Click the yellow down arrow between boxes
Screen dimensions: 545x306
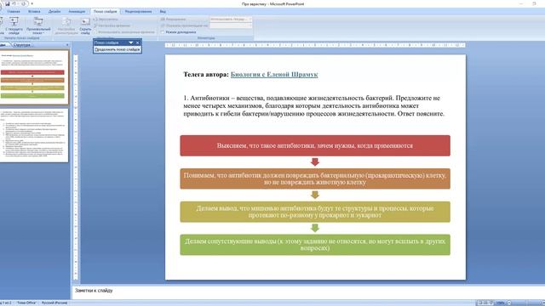(315, 195)
